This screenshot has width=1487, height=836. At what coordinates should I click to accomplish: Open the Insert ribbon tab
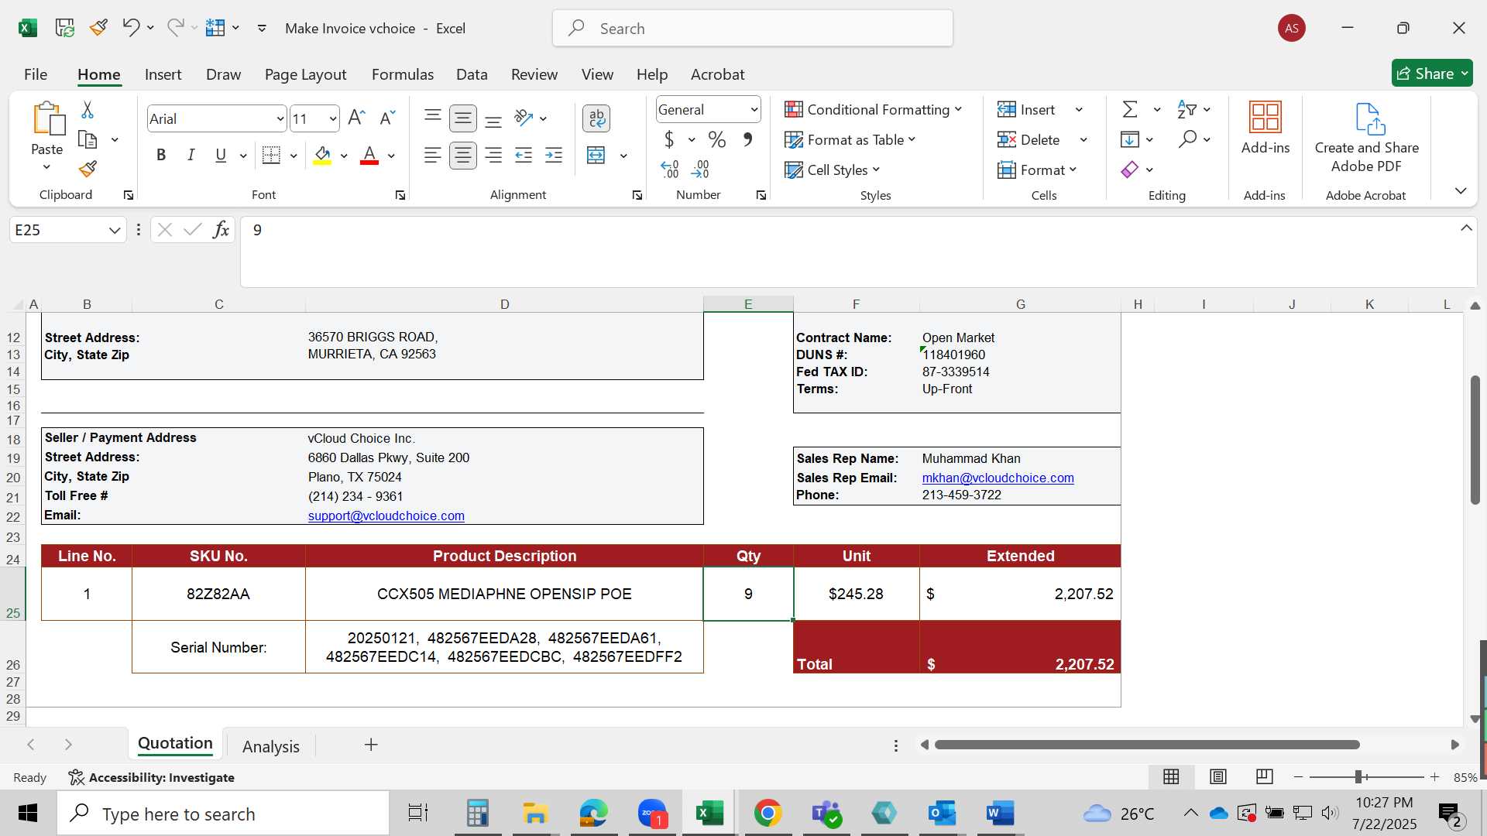[163, 74]
